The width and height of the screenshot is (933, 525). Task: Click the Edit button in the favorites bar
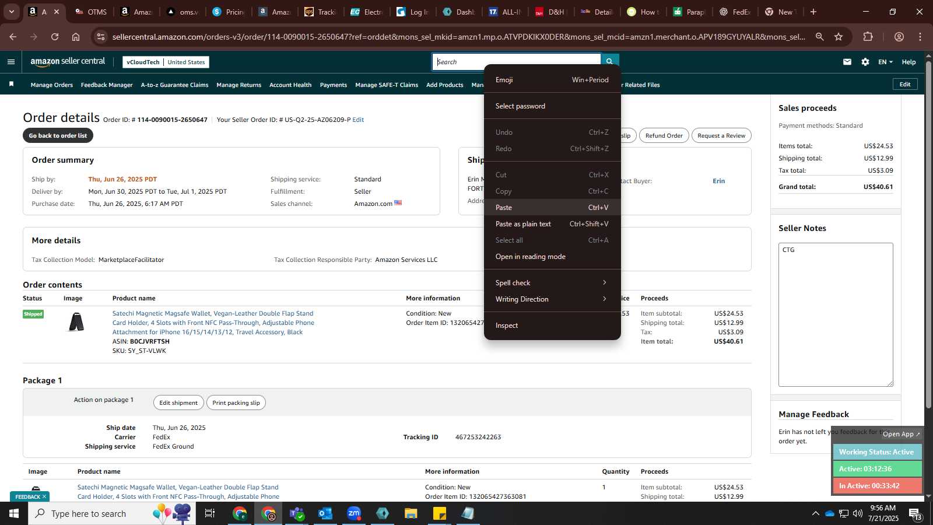click(x=905, y=84)
